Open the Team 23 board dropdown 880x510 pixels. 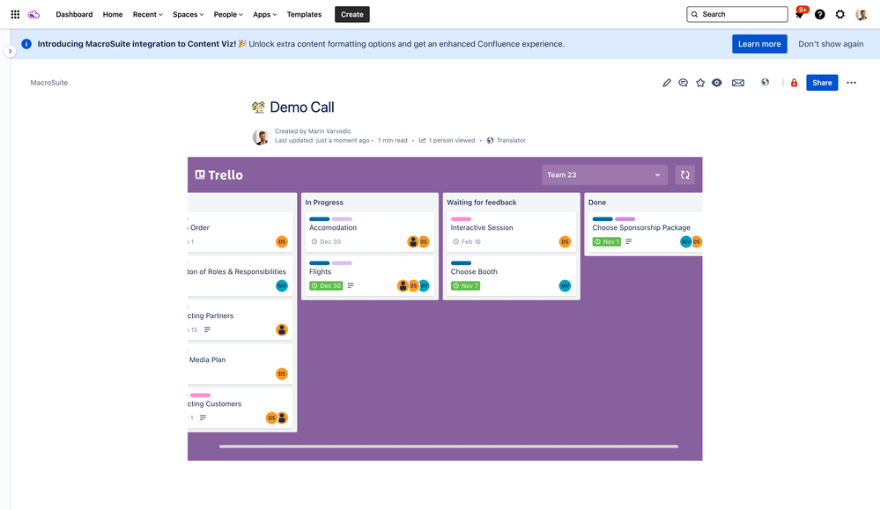pyautogui.click(x=604, y=175)
